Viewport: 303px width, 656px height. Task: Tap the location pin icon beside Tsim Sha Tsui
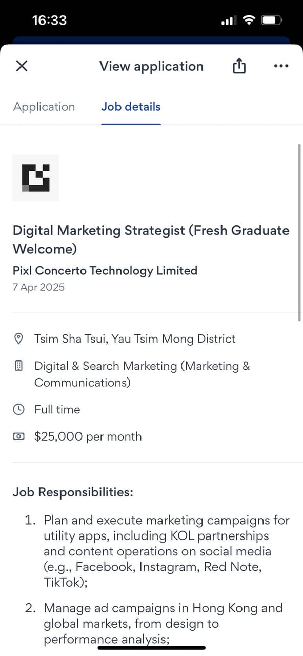[x=18, y=338]
